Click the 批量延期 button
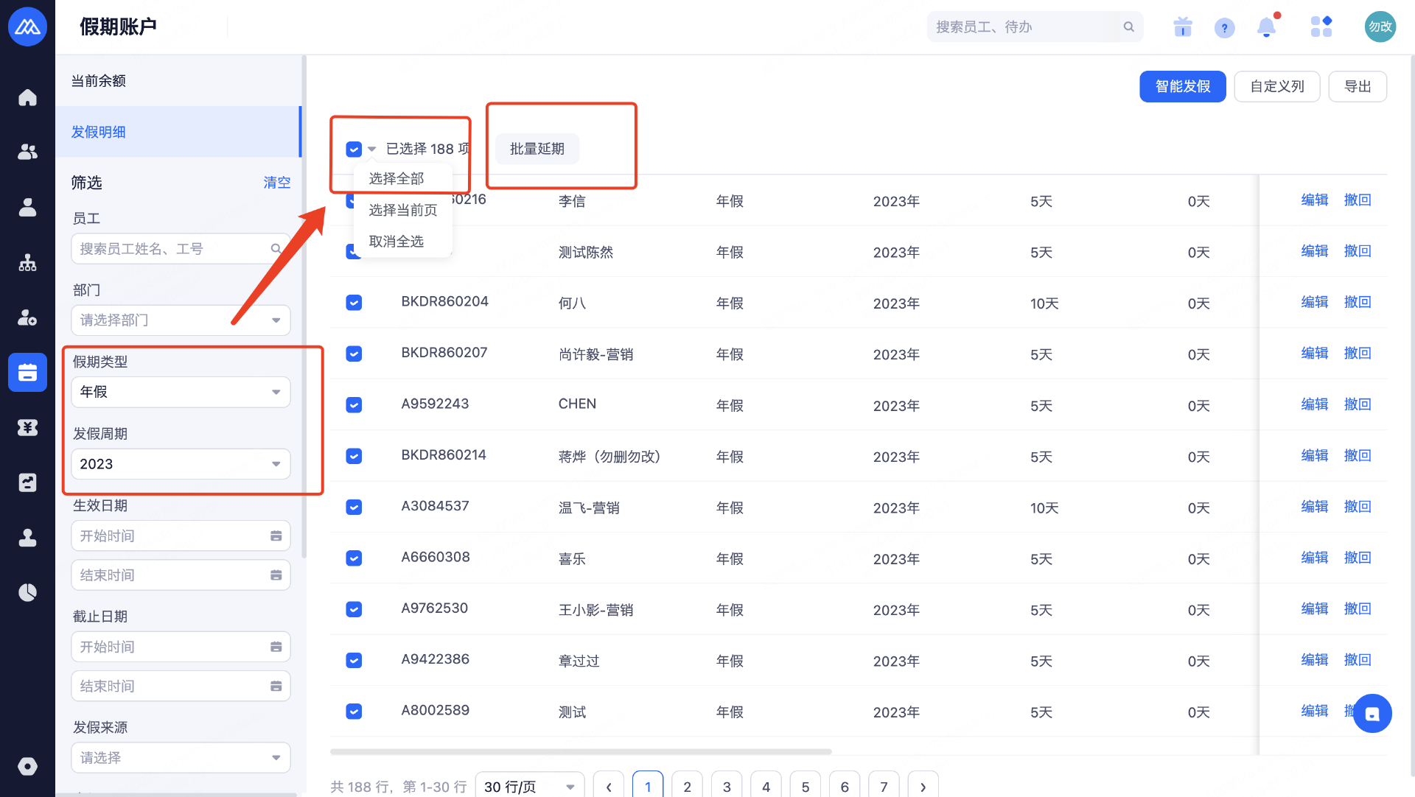Image resolution: width=1415 pixels, height=797 pixels. (537, 149)
